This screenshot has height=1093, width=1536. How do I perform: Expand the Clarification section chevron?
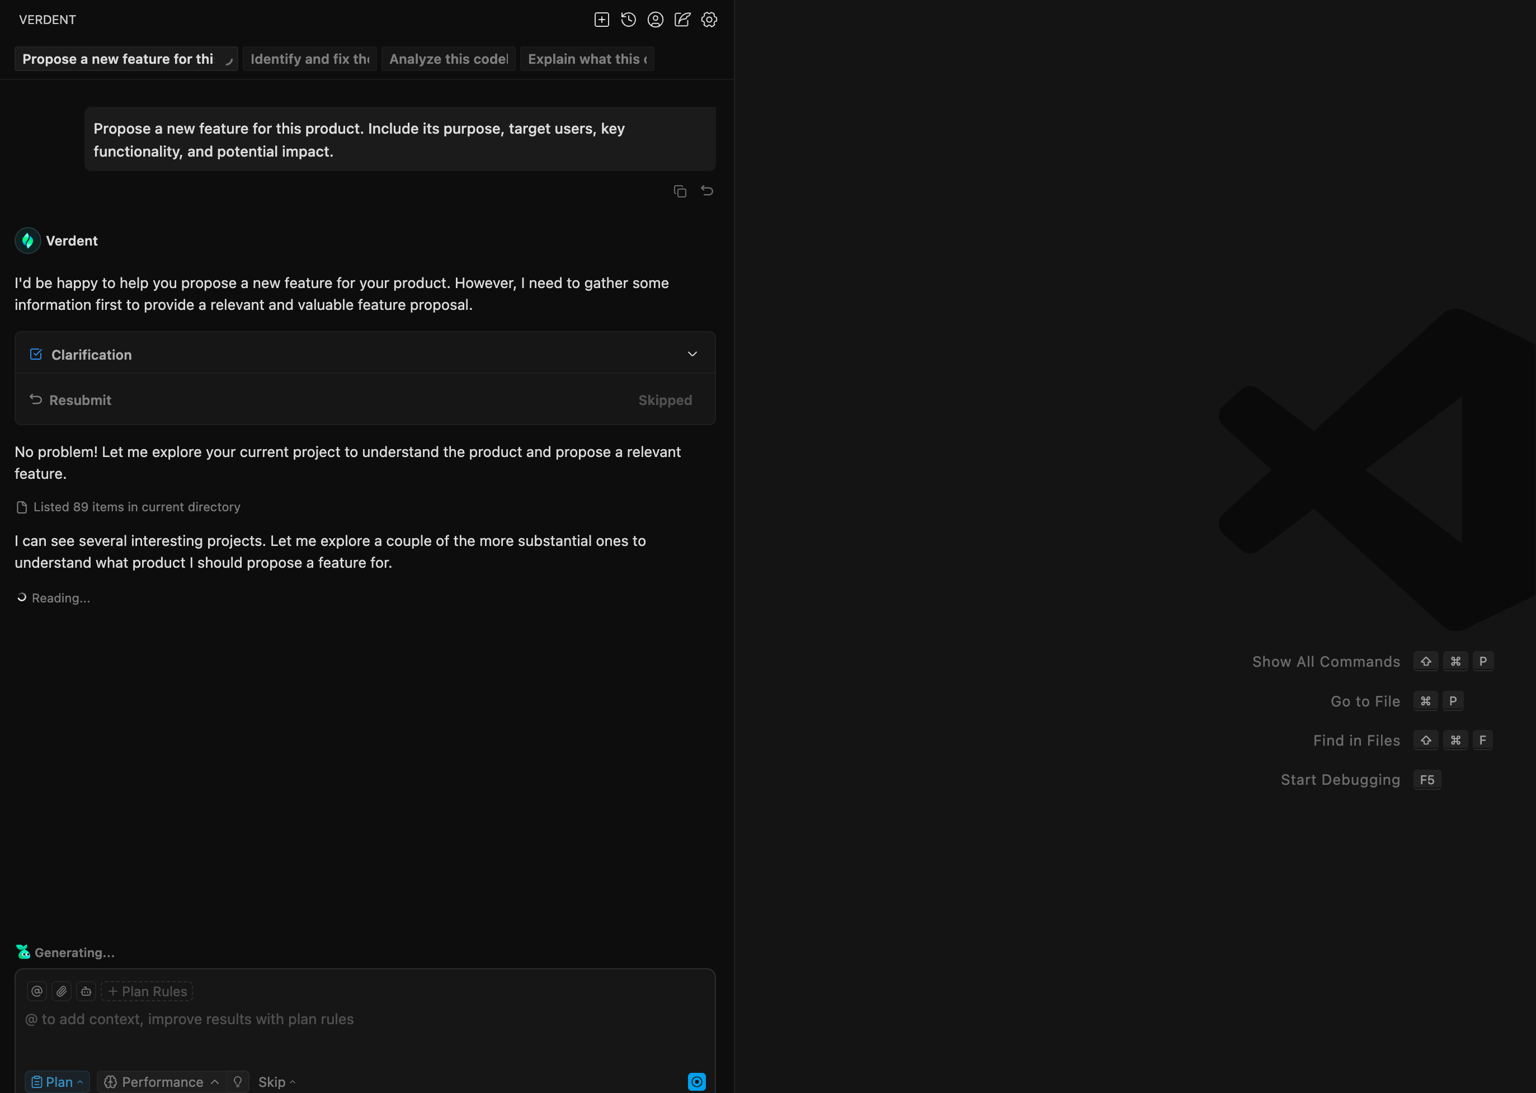(692, 354)
